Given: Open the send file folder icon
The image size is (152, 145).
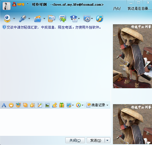Looking at the screenshot, I should [x=38, y=19].
